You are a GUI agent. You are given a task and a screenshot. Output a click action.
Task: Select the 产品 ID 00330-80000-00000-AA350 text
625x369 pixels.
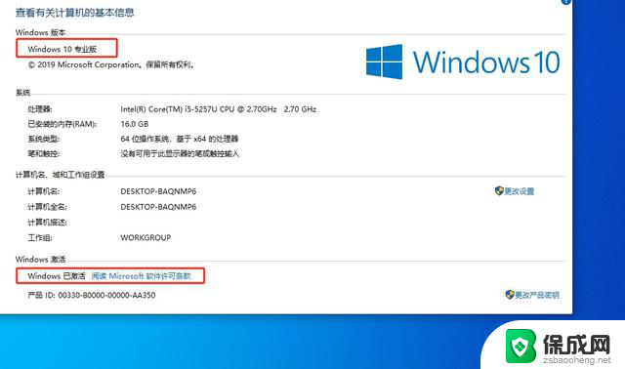coord(92,295)
